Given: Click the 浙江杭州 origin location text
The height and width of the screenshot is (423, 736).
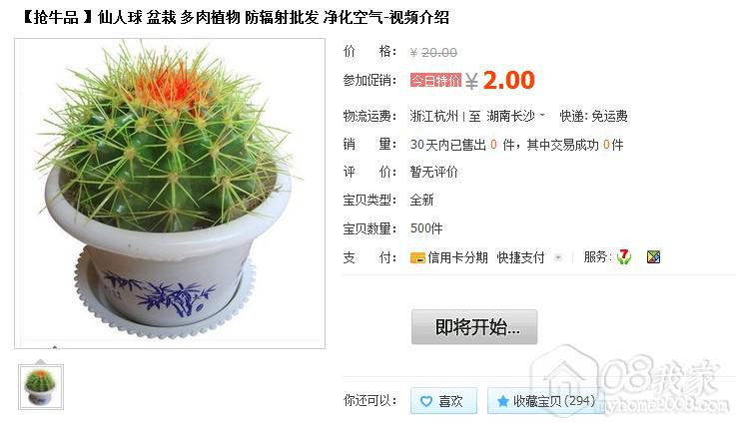Looking at the screenshot, I should 433,116.
